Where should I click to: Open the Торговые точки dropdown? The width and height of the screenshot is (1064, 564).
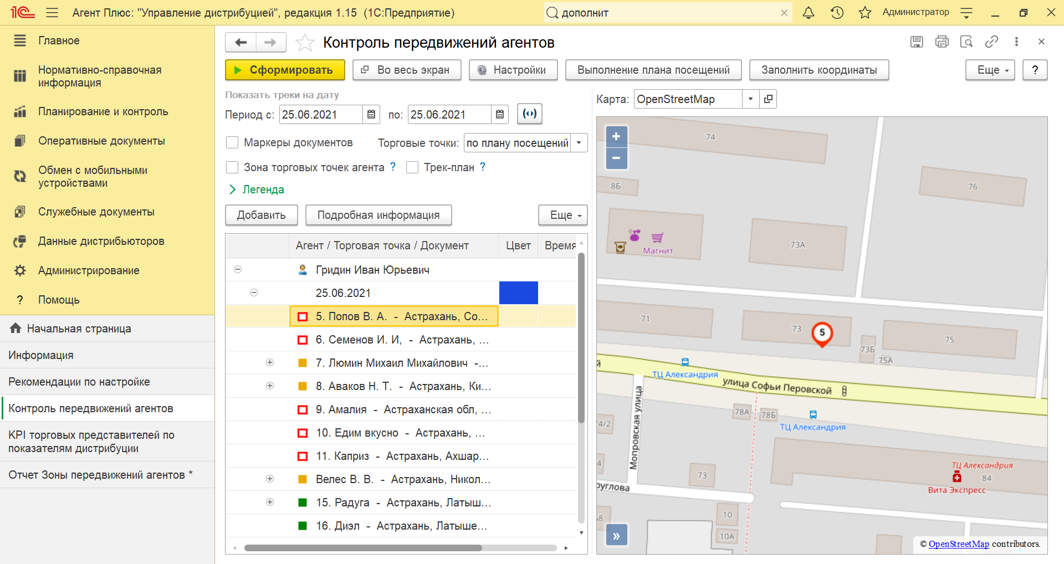(x=579, y=143)
